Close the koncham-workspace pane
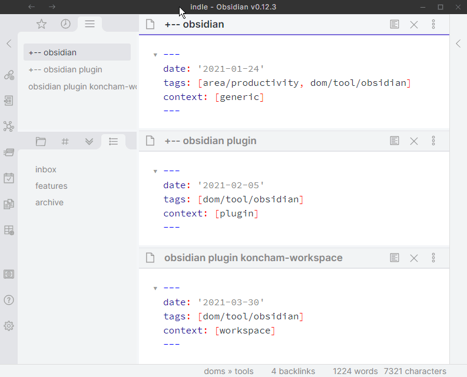Screen dimensions: 467x377 click(x=414, y=258)
